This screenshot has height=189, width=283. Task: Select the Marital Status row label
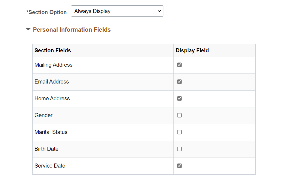(x=51, y=132)
